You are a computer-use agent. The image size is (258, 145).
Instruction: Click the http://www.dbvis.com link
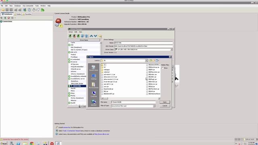[102, 134]
